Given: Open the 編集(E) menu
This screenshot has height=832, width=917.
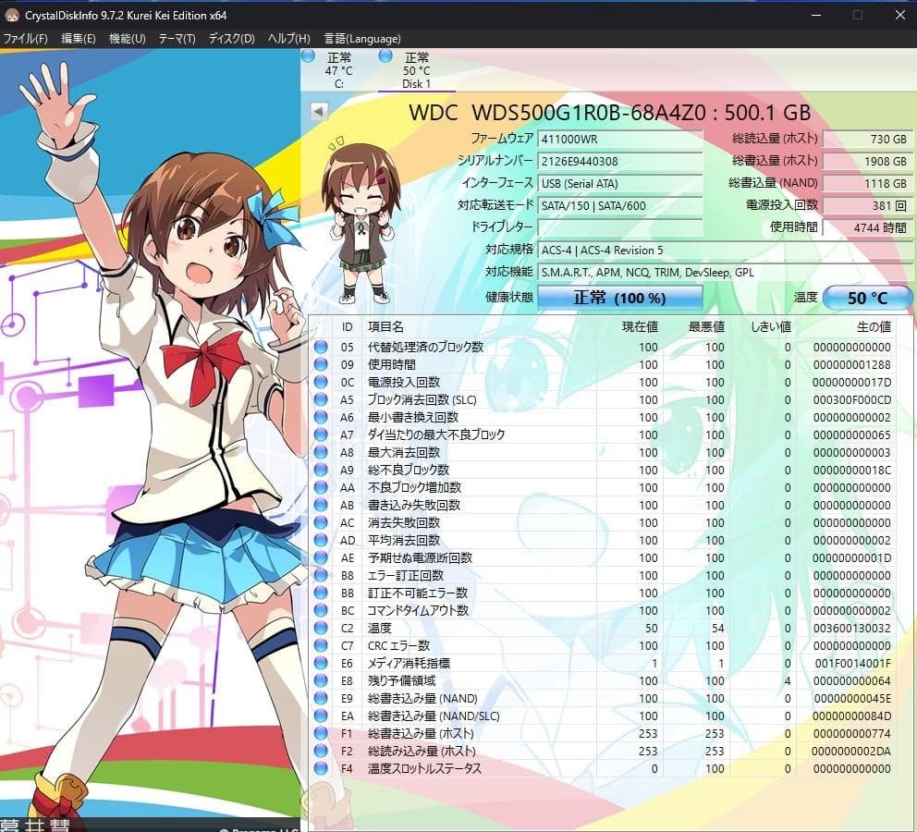Looking at the screenshot, I should tap(79, 39).
